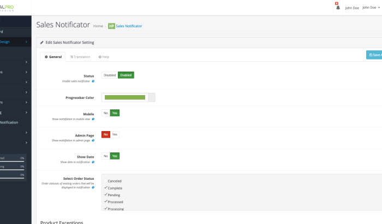Click the Mobile help question icon
This screenshot has width=382, height=224.
point(93,119)
